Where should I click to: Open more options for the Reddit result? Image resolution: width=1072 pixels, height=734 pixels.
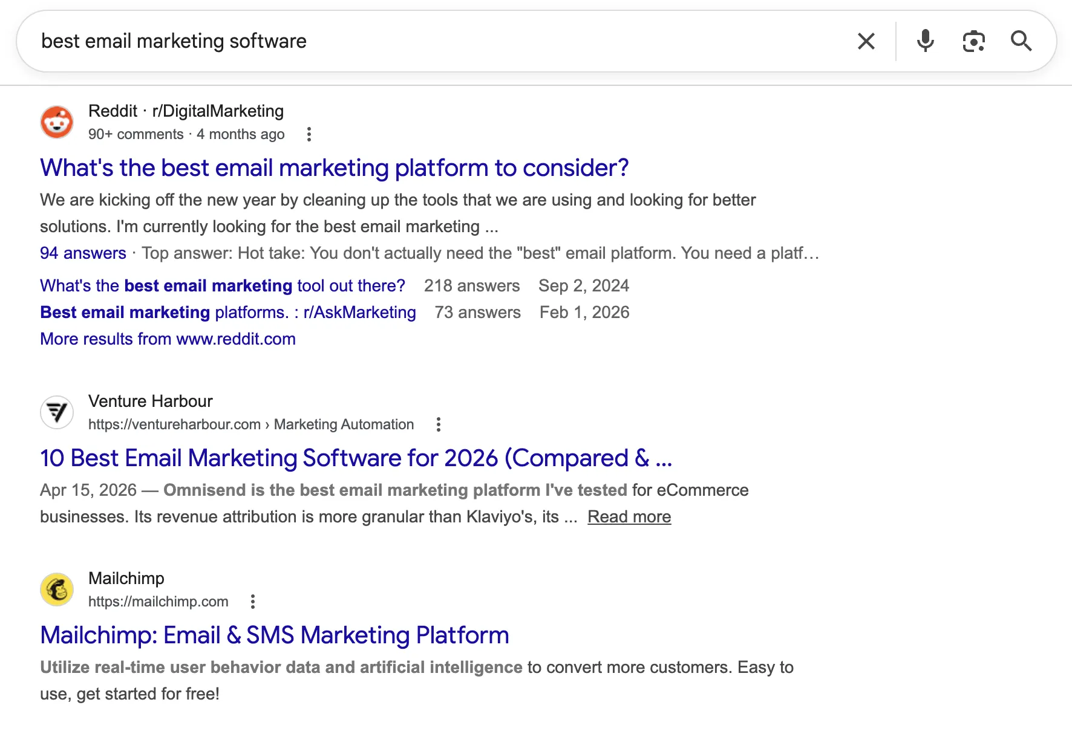(x=309, y=134)
